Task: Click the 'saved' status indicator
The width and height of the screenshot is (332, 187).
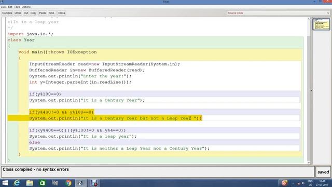Action: [x=323, y=172]
